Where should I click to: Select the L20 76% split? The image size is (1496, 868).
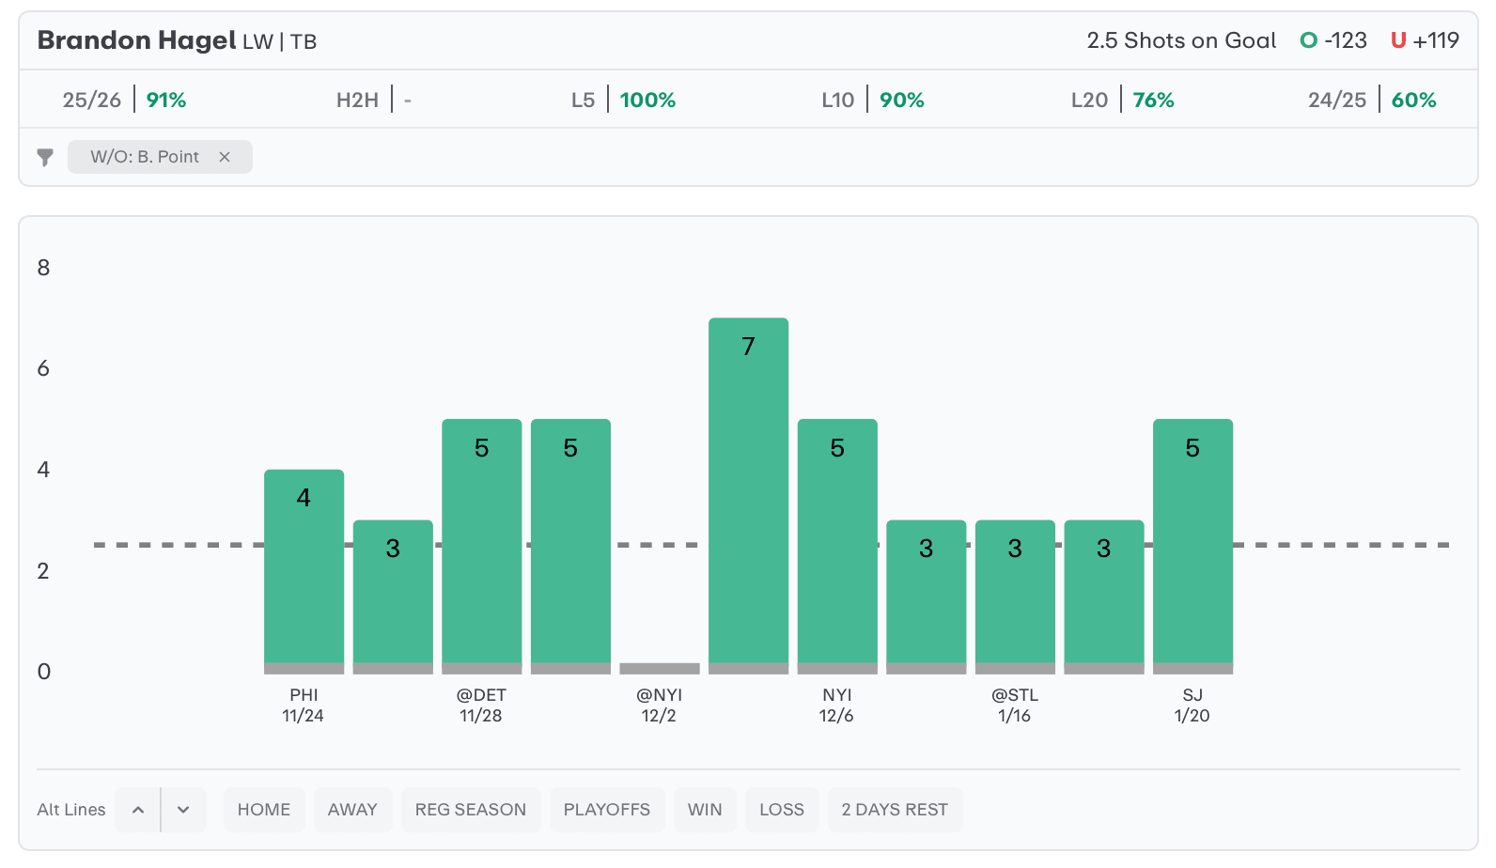click(x=1123, y=100)
